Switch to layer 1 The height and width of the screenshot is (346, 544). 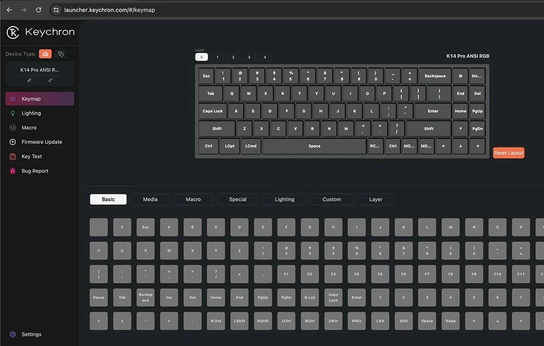click(218, 57)
